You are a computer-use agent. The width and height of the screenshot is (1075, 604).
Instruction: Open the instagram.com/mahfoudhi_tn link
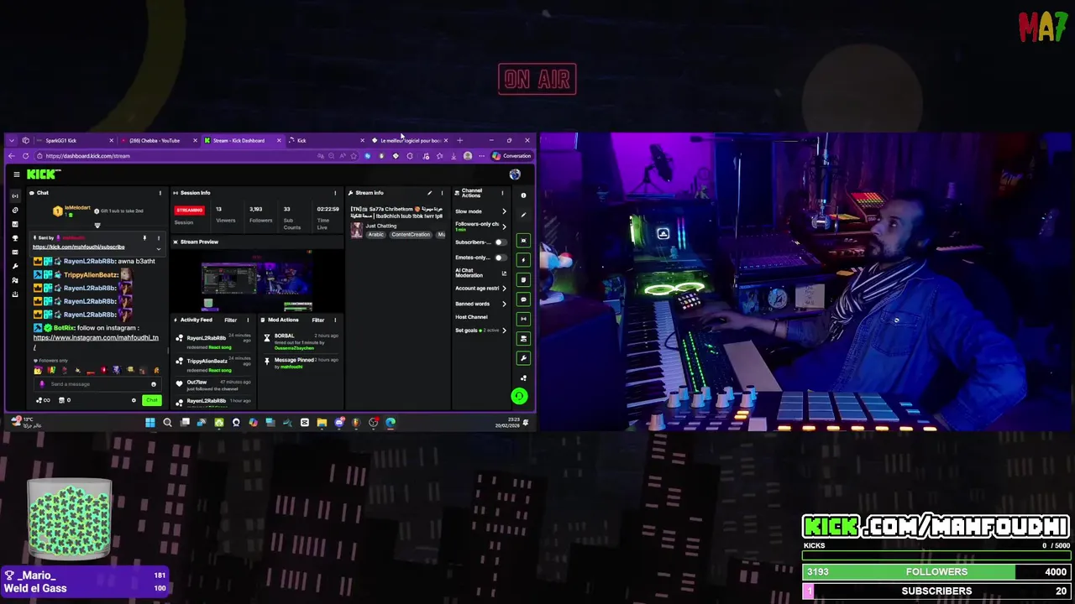coord(96,338)
